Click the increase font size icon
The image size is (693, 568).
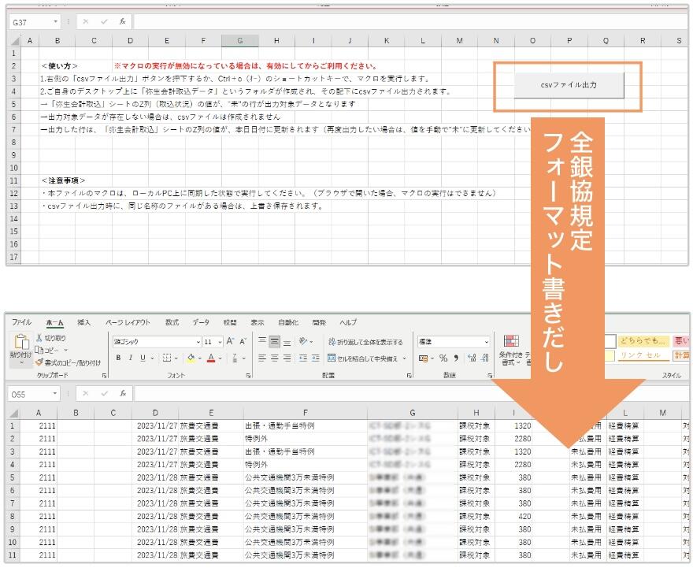coord(230,342)
